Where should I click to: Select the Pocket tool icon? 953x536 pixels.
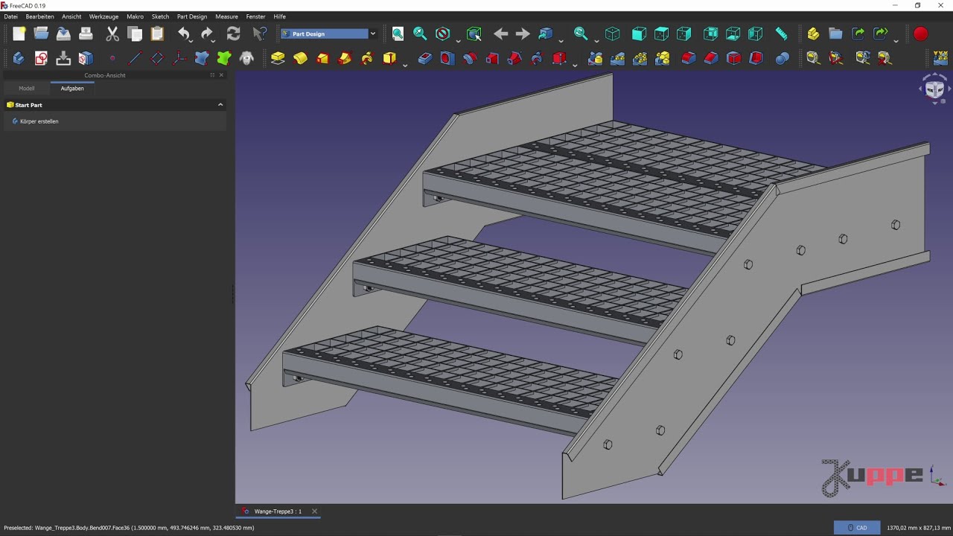tap(425, 58)
